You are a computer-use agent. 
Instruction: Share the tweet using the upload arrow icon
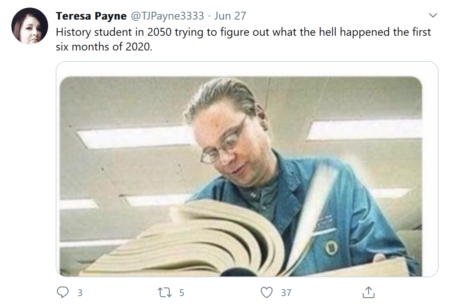tap(368, 292)
